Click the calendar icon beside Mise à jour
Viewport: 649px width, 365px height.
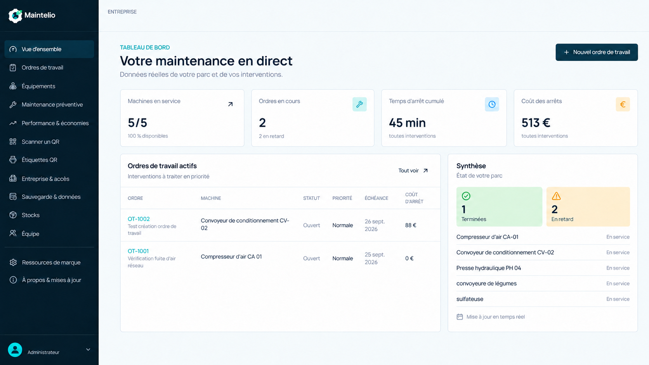pos(460,317)
